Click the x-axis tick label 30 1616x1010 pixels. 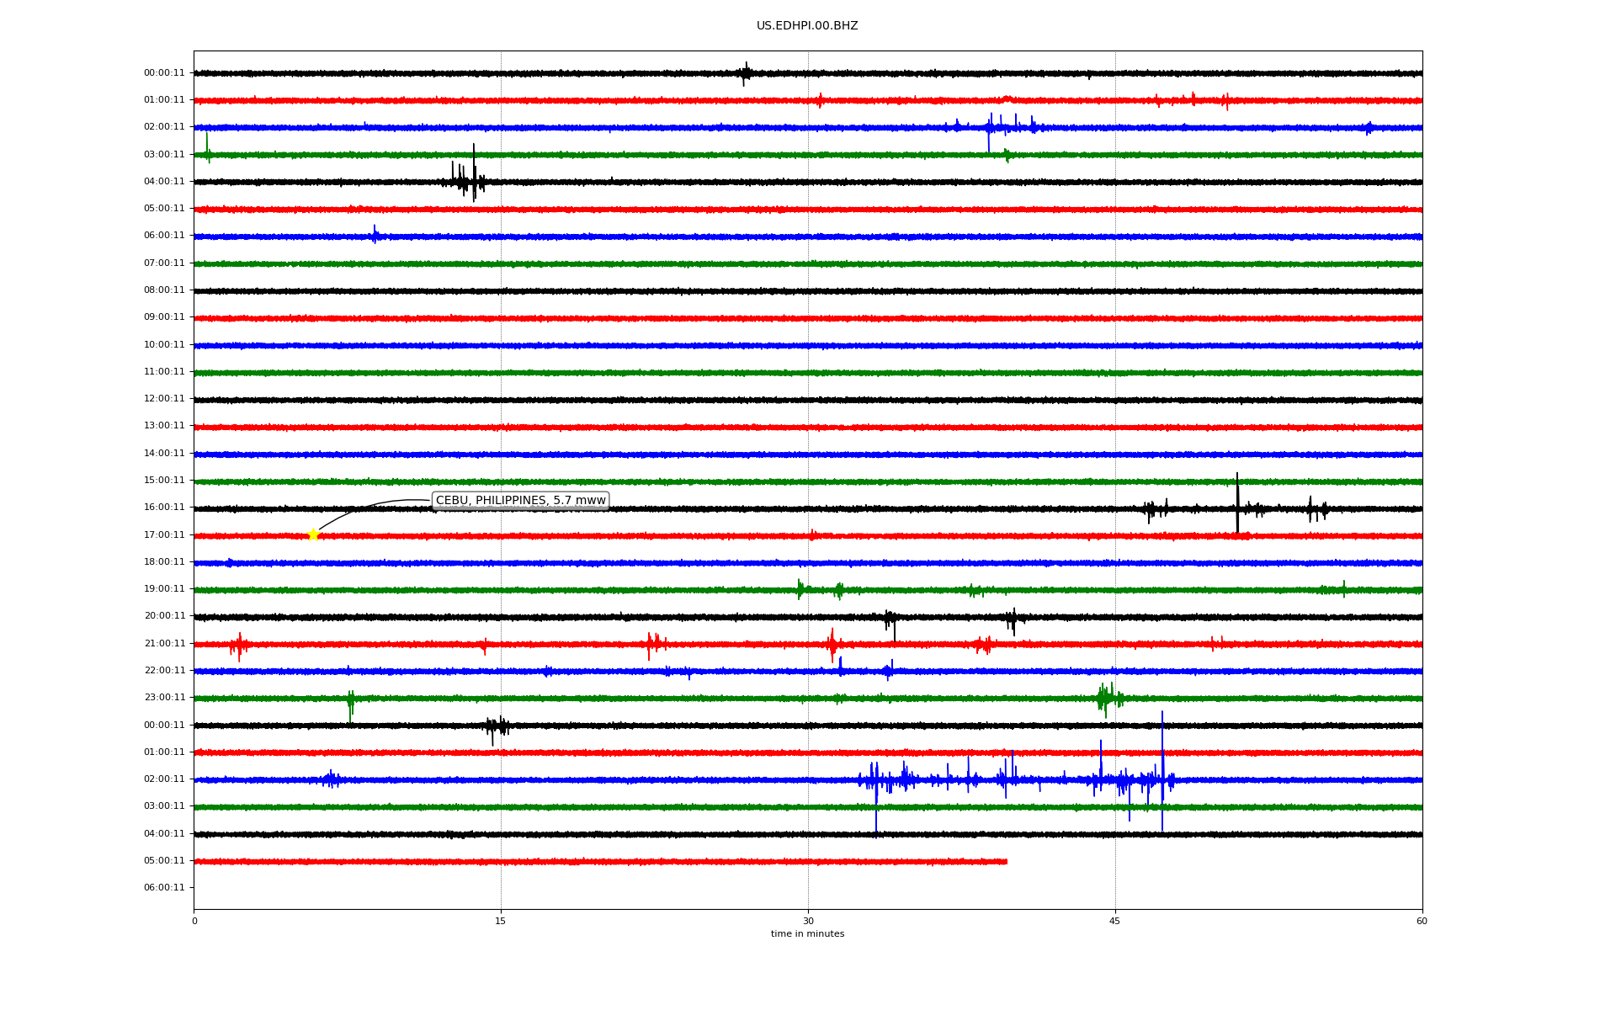pyautogui.click(x=808, y=922)
